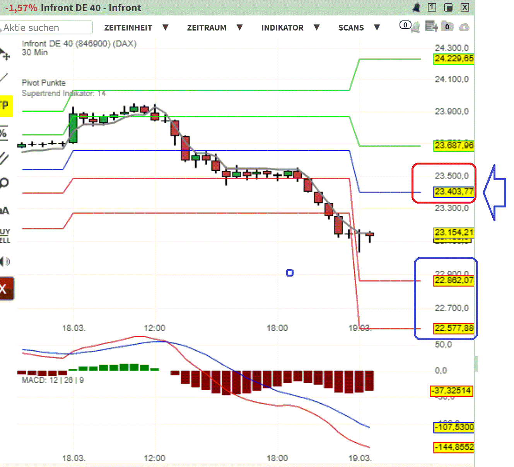
Task: Click the Pivot Punkte indicator label
Action: point(44,83)
